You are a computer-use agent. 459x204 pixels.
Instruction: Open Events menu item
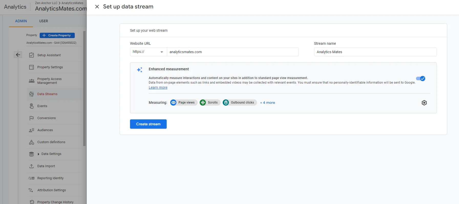click(x=42, y=106)
